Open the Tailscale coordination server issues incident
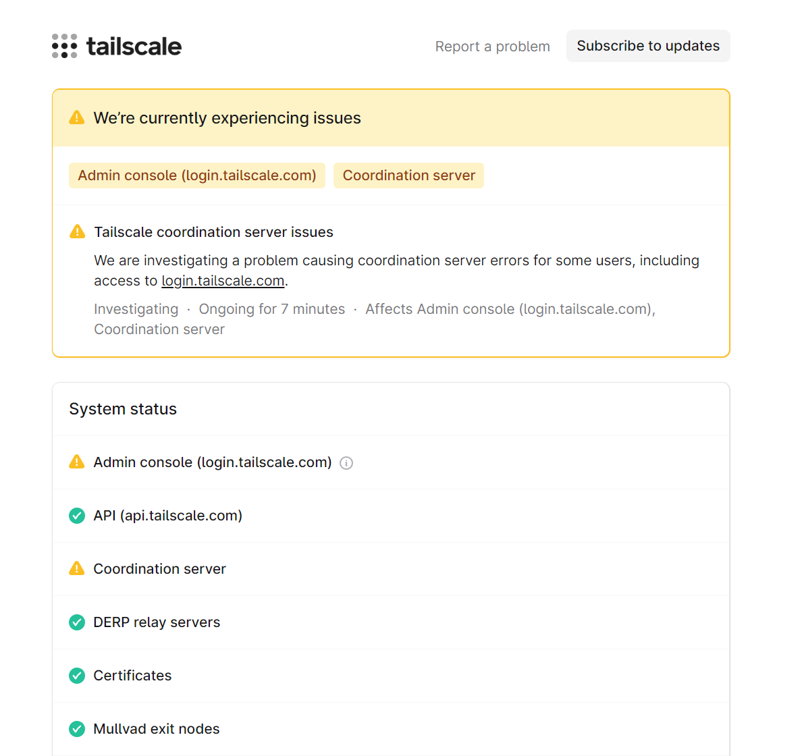This screenshot has height=756, width=802. tap(213, 232)
